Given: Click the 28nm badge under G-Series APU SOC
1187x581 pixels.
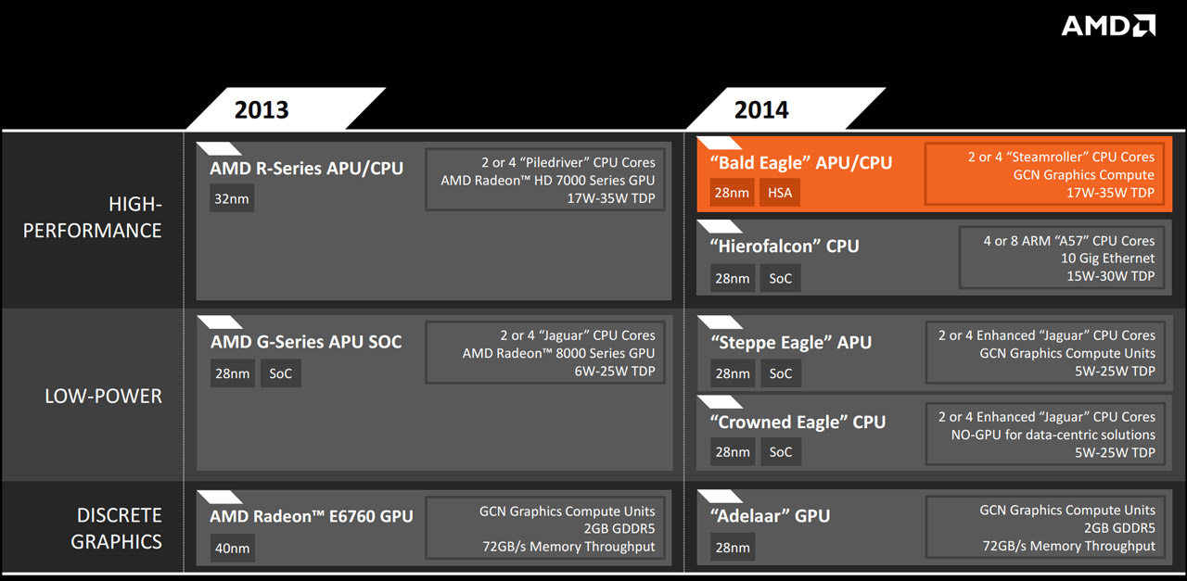Looking at the screenshot, I should pos(232,373).
